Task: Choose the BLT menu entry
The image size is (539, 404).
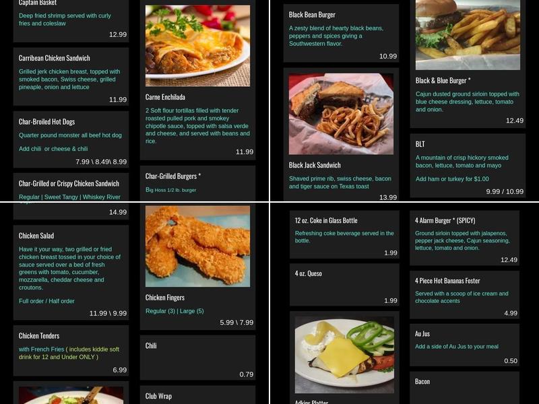Action: 468,166
